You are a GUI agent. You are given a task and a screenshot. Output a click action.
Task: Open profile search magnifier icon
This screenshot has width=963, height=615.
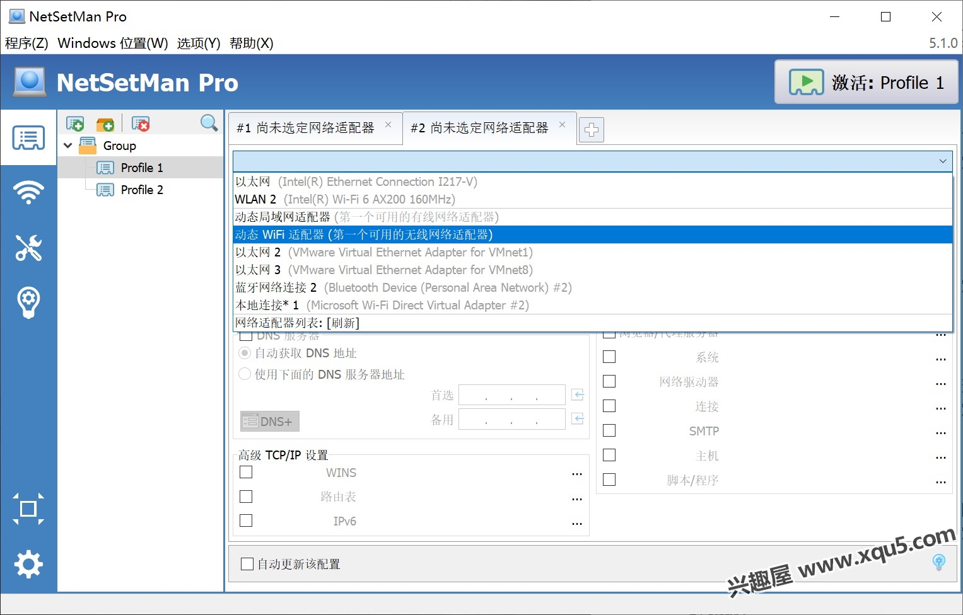pyautogui.click(x=209, y=123)
